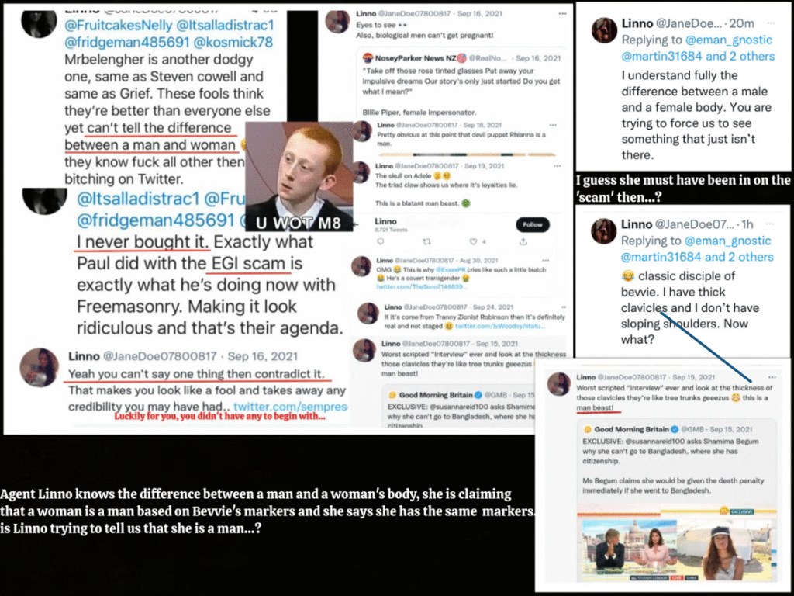The width and height of the screenshot is (794, 596).
Task: Click the @EssexPR mention in Aug 30 tweet
Action: click(x=447, y=269)
